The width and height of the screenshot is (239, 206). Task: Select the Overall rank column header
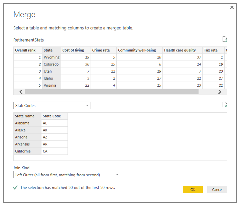25,50
